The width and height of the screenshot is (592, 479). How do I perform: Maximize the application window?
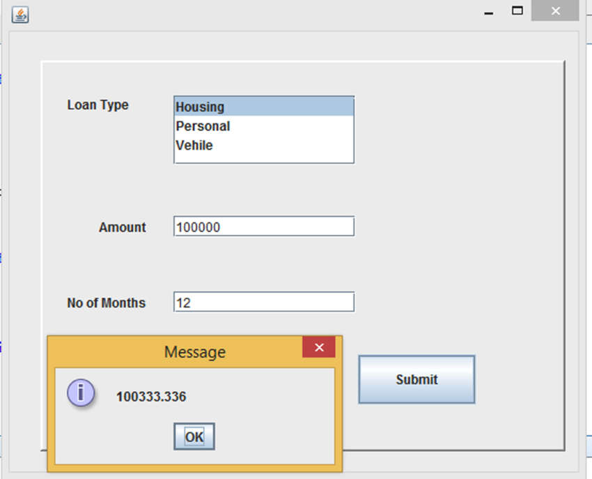coord(517,11)
